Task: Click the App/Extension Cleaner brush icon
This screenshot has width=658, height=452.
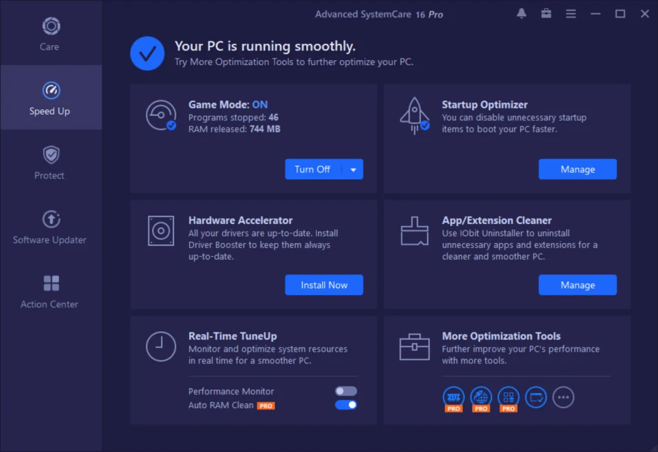Action: pos(415,230)
